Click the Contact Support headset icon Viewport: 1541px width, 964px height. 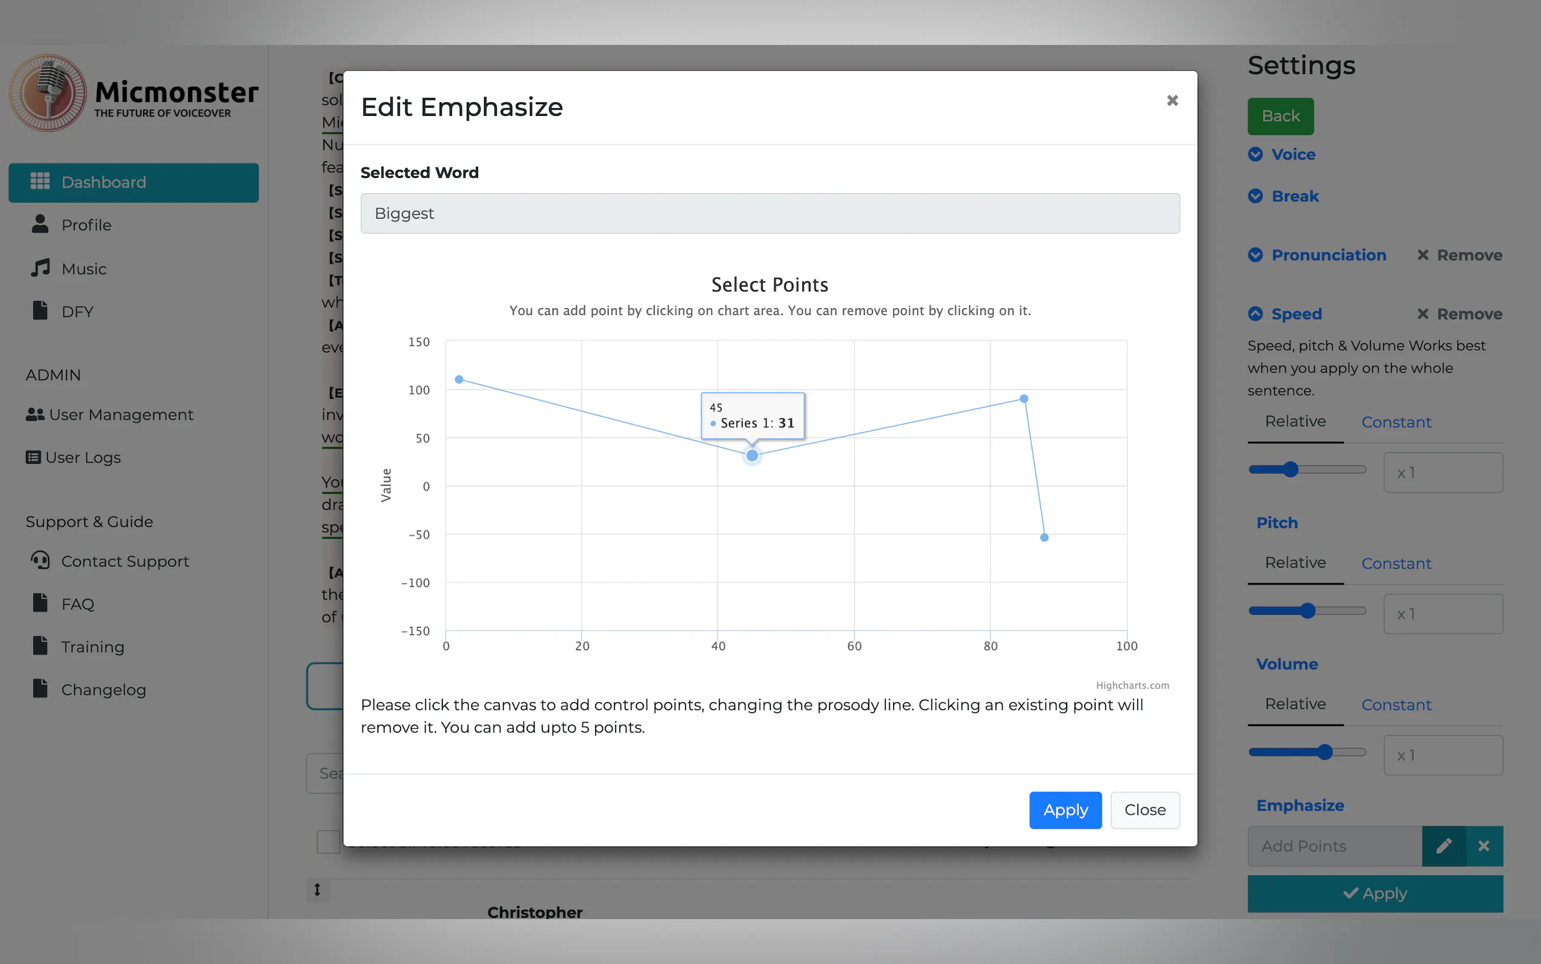click(40, 560)
